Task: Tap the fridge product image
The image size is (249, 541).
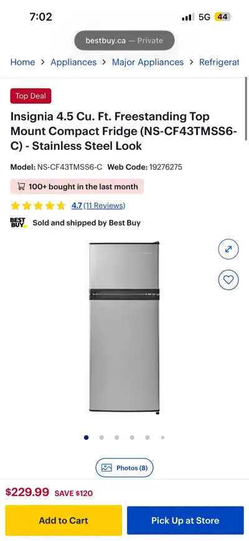Action: [x=125, y=328]
